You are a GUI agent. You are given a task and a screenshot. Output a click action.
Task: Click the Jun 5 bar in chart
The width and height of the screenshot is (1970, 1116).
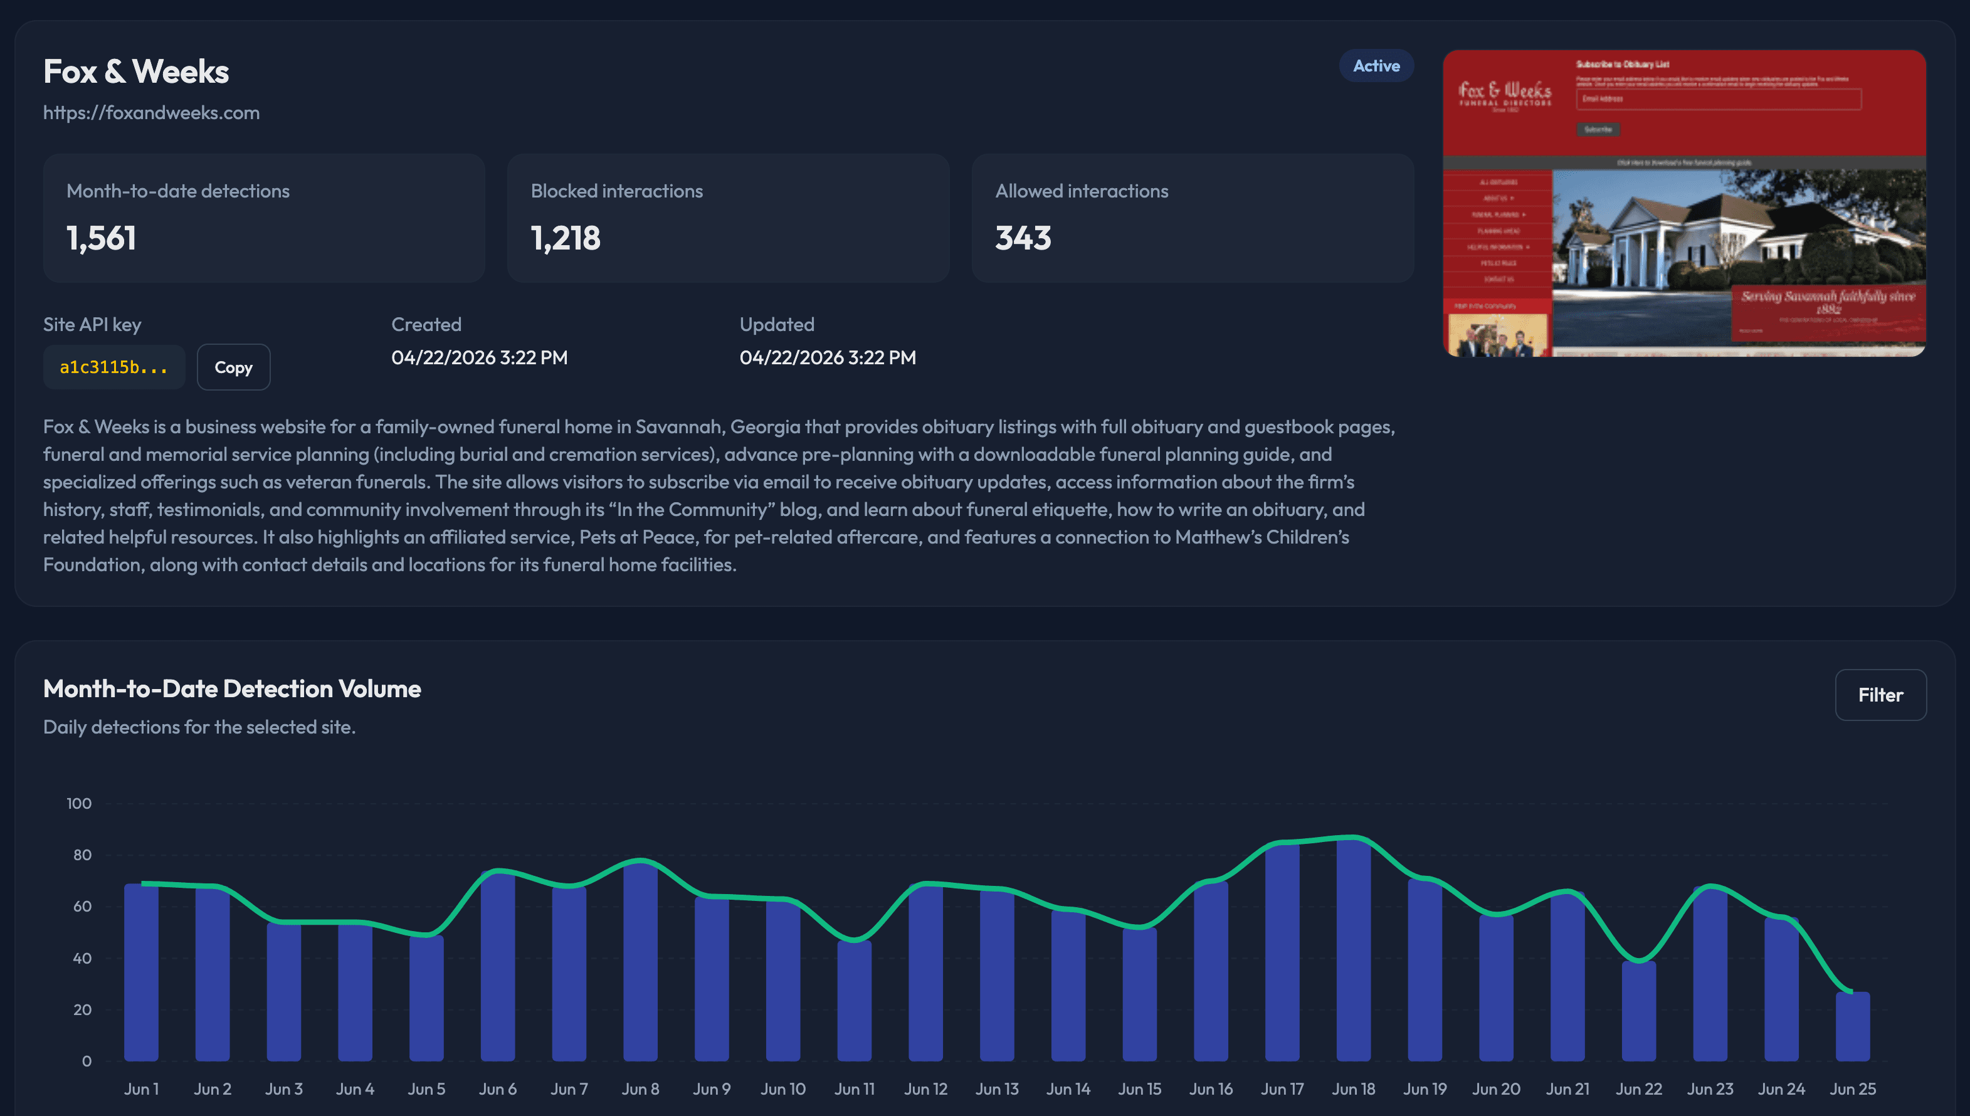tap(426, 998)
